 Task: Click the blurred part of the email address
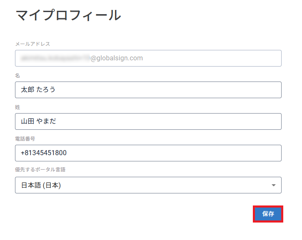pos(55,58)
